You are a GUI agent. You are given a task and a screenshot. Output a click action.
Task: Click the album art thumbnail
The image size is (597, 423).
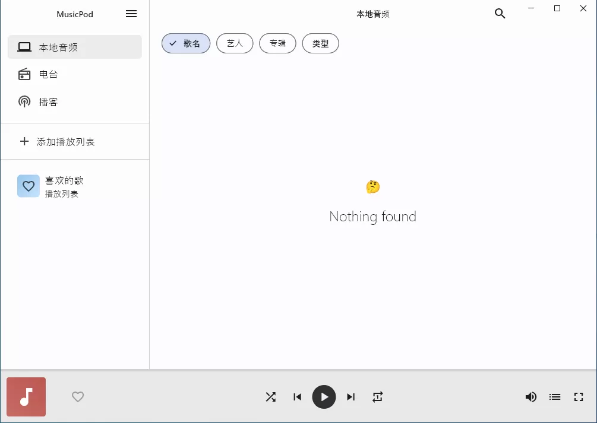point(26,397)
